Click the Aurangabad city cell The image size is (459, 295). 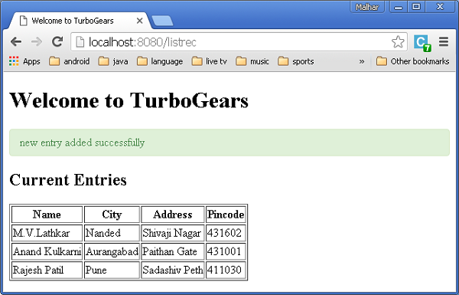[x=112, y=251]
